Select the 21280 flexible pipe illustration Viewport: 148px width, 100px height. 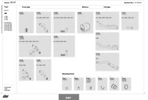coord(64,30)
